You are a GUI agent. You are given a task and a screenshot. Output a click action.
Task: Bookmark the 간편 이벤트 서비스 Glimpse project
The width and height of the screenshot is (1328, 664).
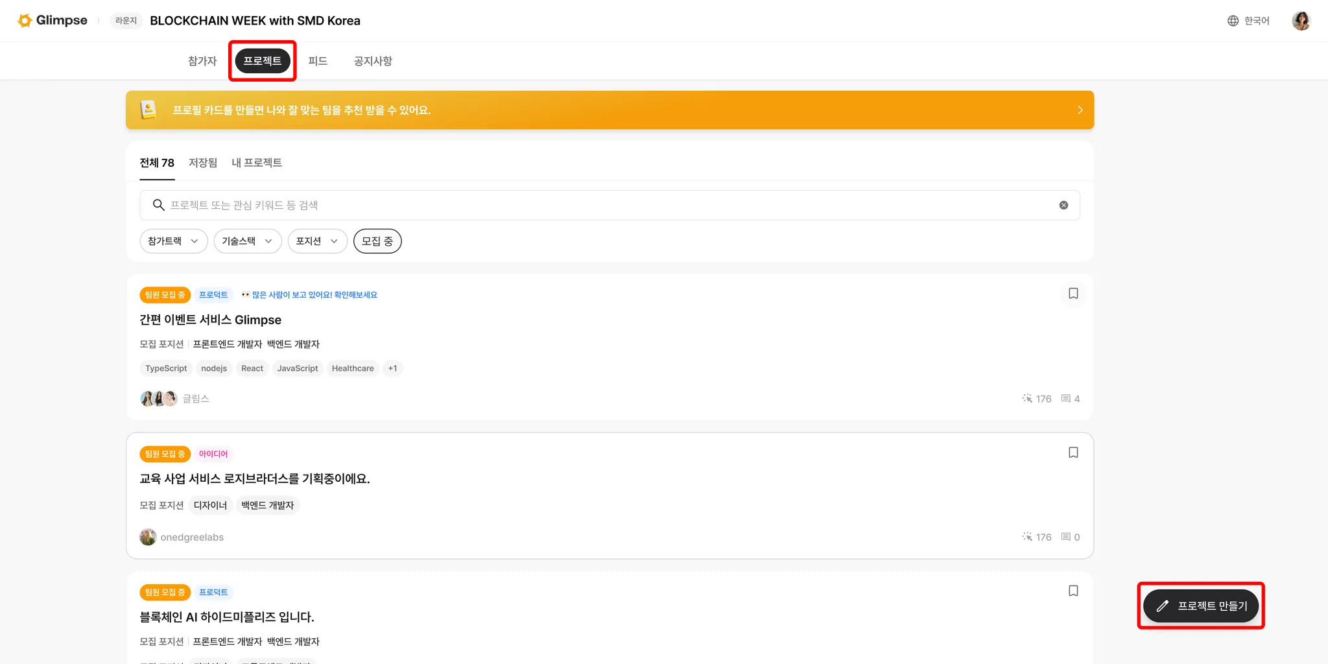[x=1073, y=294]
